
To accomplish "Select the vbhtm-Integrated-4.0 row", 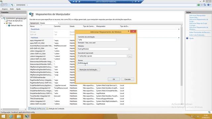I will pos(79,101).
